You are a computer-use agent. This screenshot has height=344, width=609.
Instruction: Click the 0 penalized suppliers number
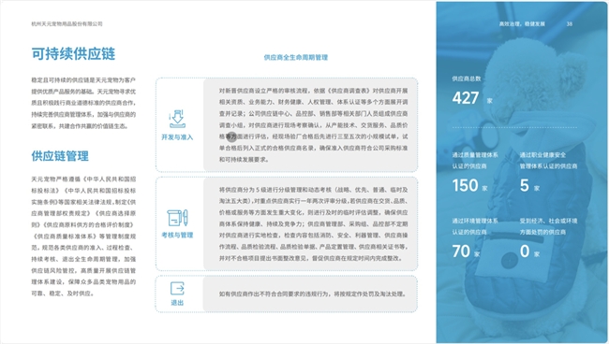pos(525,251)
